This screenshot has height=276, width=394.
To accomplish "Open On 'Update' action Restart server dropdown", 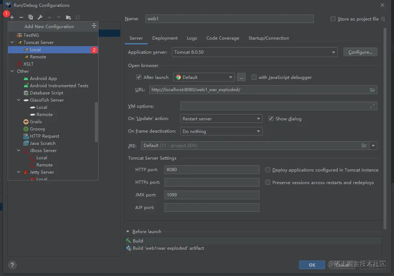I will pyautogui.click(x=222, y=119).
